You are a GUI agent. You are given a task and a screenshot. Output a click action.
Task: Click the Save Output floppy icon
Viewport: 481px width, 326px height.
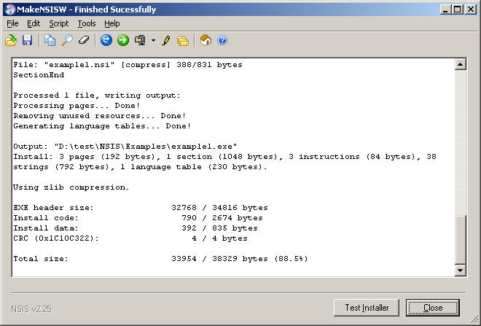coord(27,40)
